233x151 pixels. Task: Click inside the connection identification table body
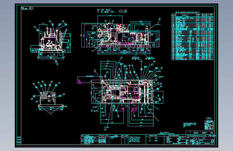pyautogui.click(x=193, y=37)
